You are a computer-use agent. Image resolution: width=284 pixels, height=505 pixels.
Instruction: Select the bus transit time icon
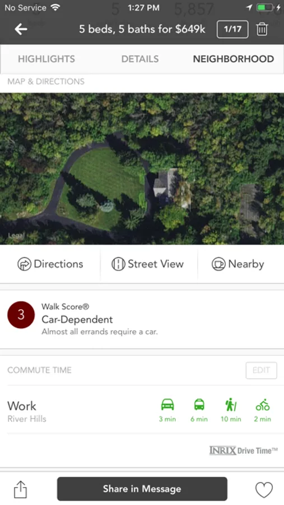point(199,405)
